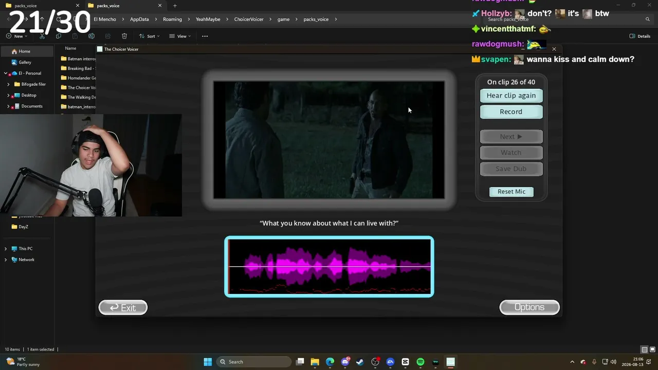Image resolution: width=658 pixels, height=370 pixels.
Task: Expand chevron after packs_voice breadcrumb
Action: pos(336,19)
